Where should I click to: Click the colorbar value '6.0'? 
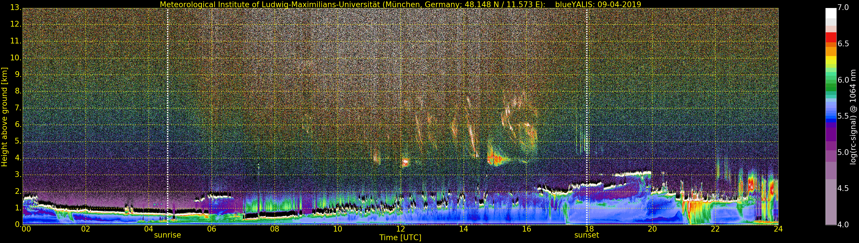843,80
